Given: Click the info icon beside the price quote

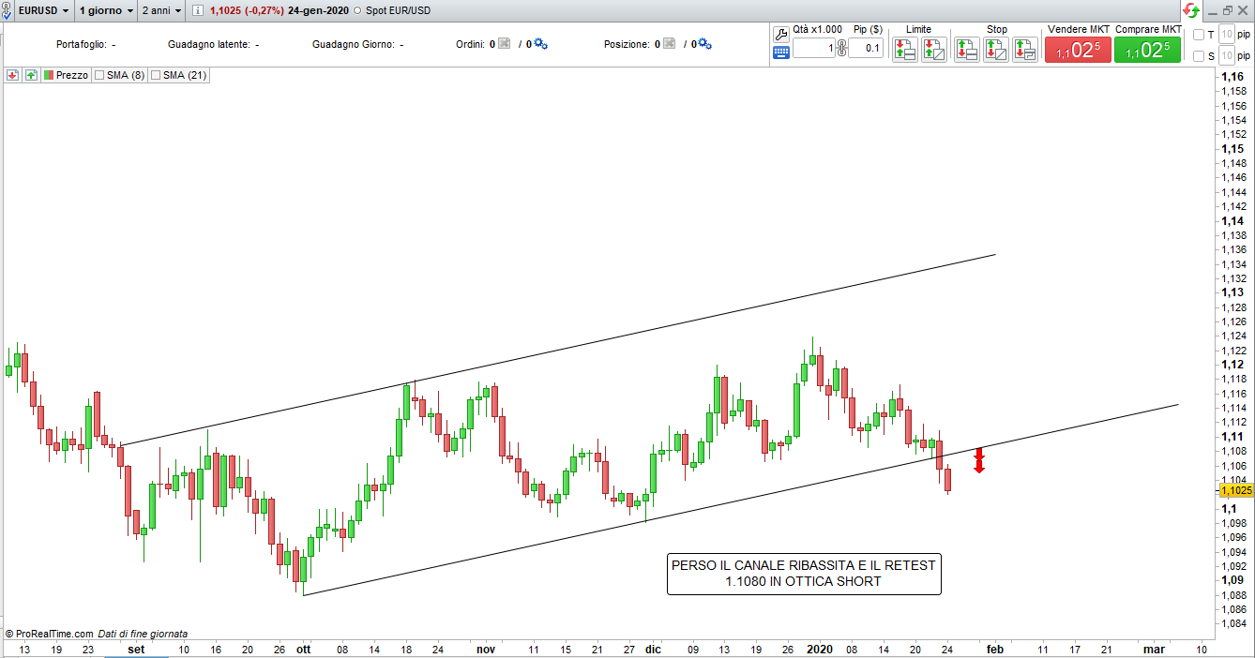Looking at the screenshot, I should coord(198,10).
